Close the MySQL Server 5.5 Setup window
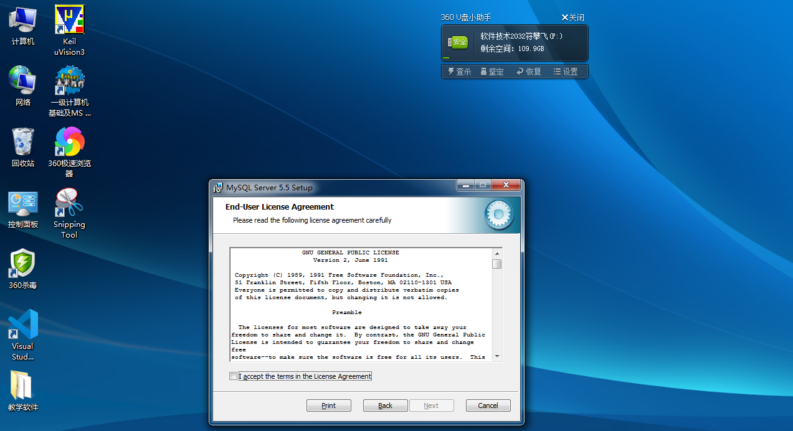The width and height of the screenshot is (793, 431). pyautogui.click(x=506, y=185)
